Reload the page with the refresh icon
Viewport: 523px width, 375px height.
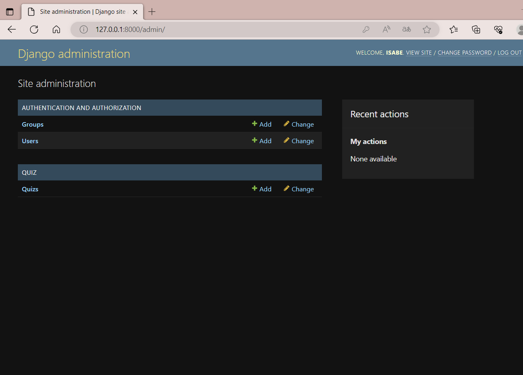pyautogui.click(x=34, y=29)
